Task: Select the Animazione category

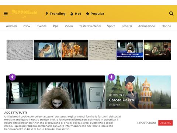Action: [146, 26]
